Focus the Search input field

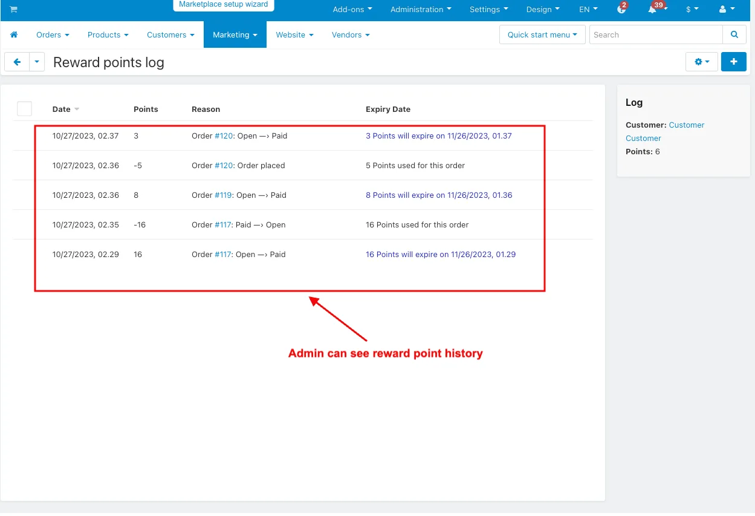(x=656, y=35)
